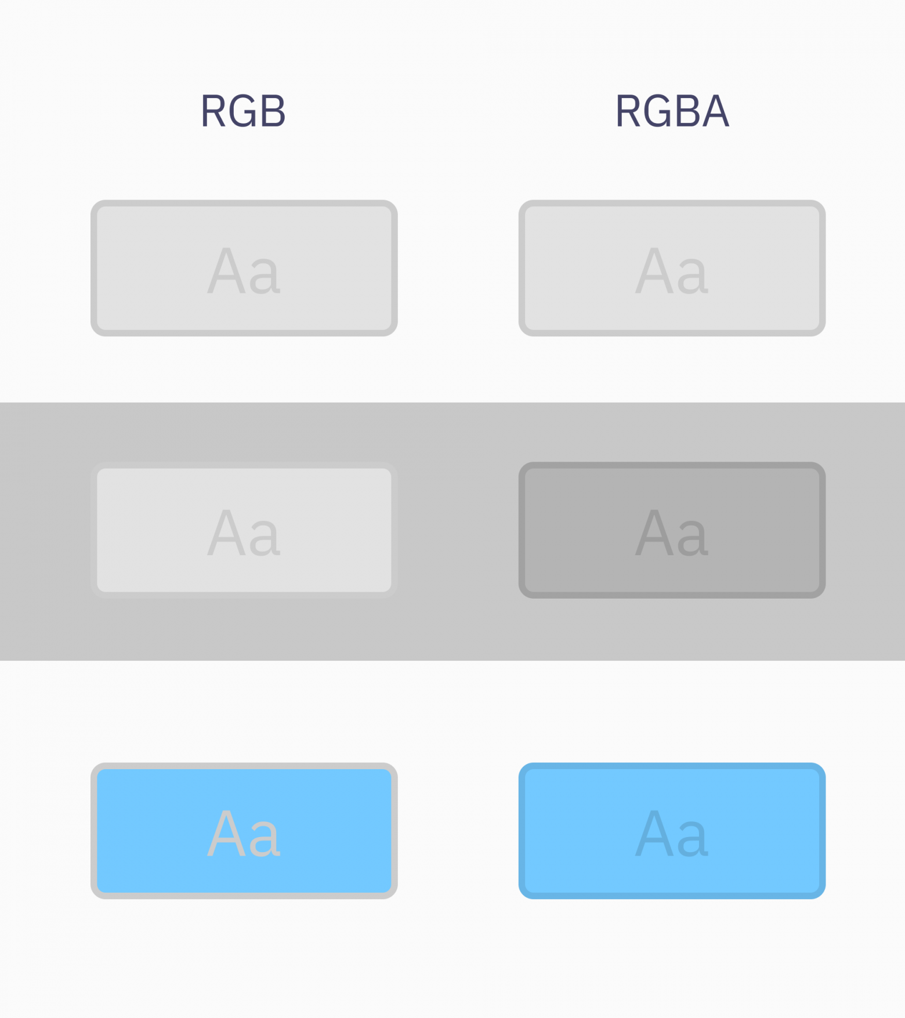Image resolution: width=905 pixels, height=1018 pixels.
Task: Click the RGB column heading
Action: click(x=243, y=111)
